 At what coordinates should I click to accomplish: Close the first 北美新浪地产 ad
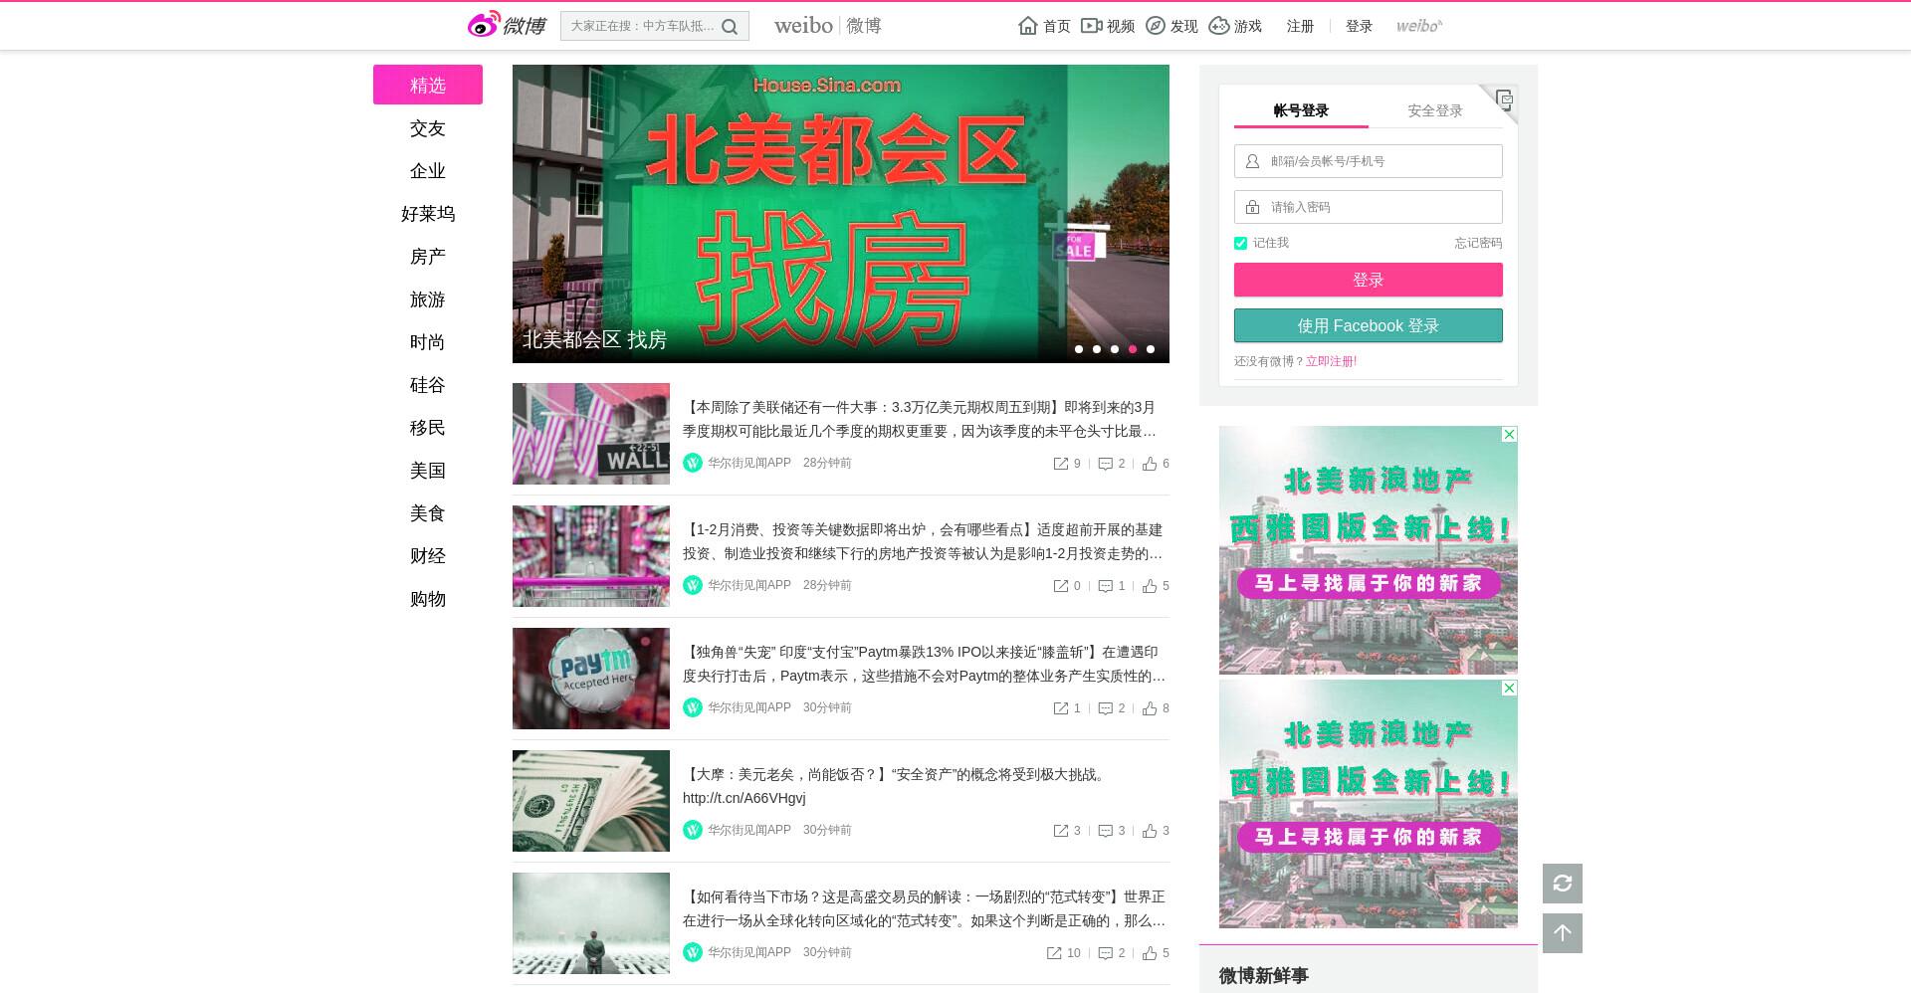1509,435
